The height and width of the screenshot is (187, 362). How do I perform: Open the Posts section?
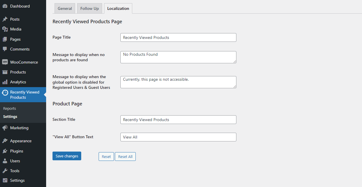click(x=14, y=19)
